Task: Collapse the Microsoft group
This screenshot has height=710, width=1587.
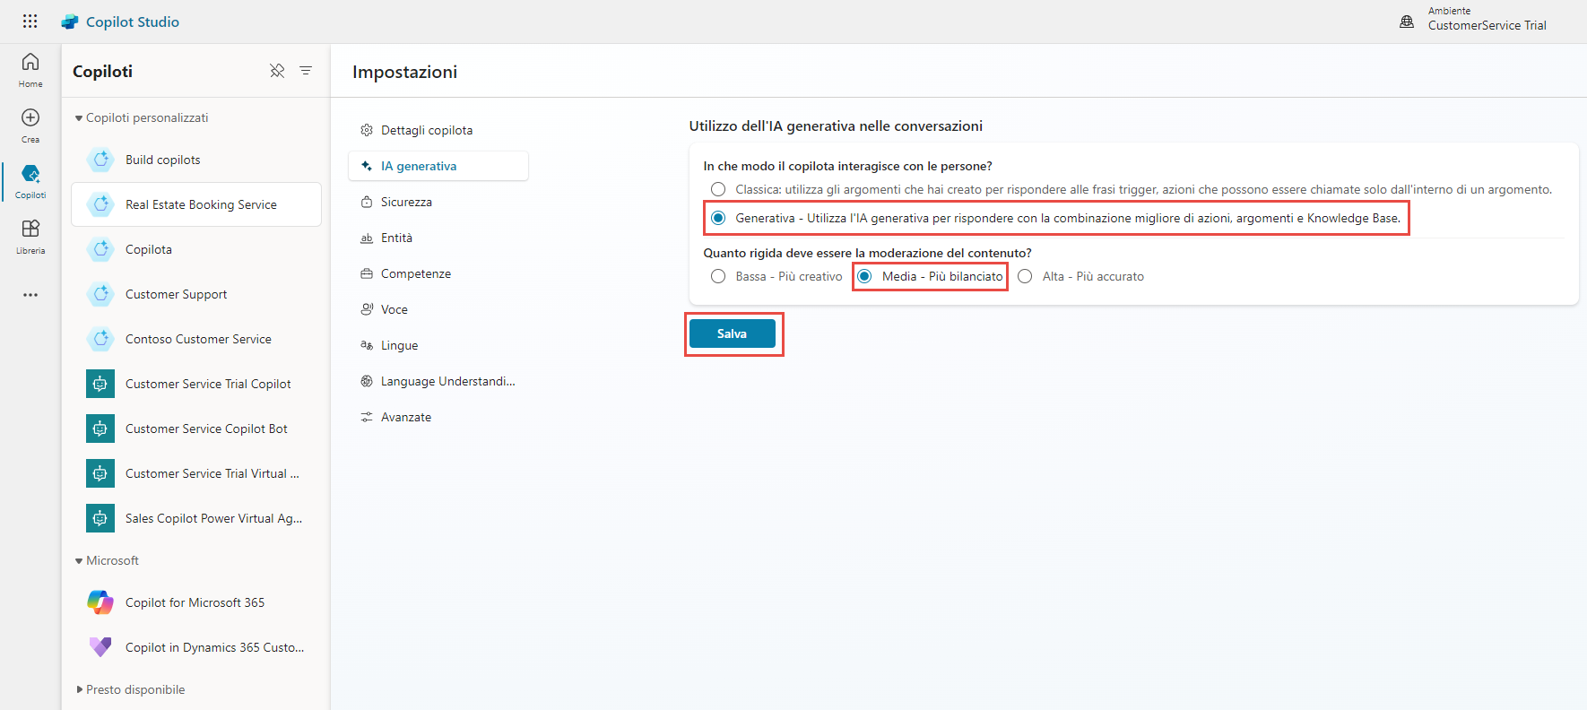Action: point(79,561)
